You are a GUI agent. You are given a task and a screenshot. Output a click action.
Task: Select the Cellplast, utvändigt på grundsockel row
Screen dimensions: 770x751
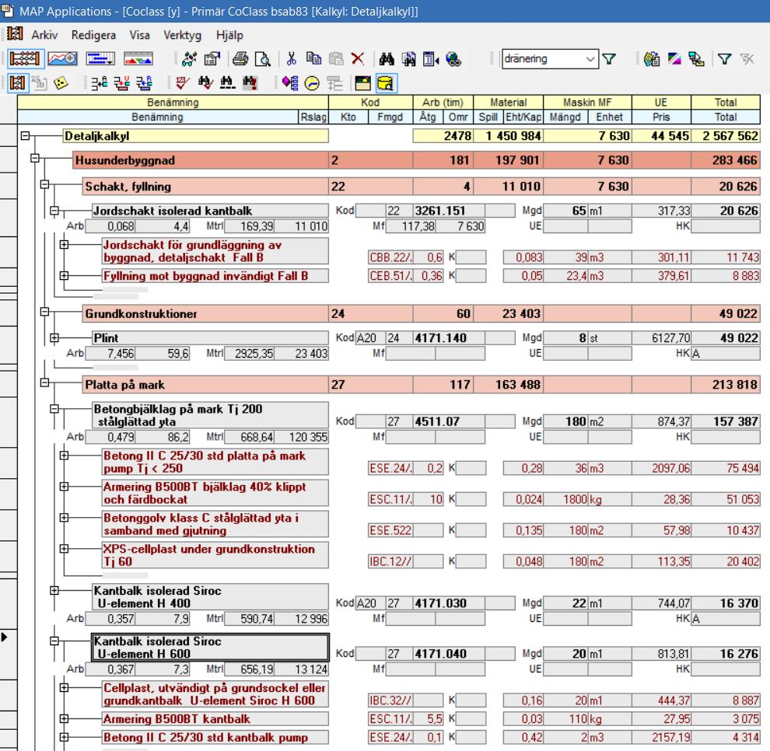click(x=215, y=694)
